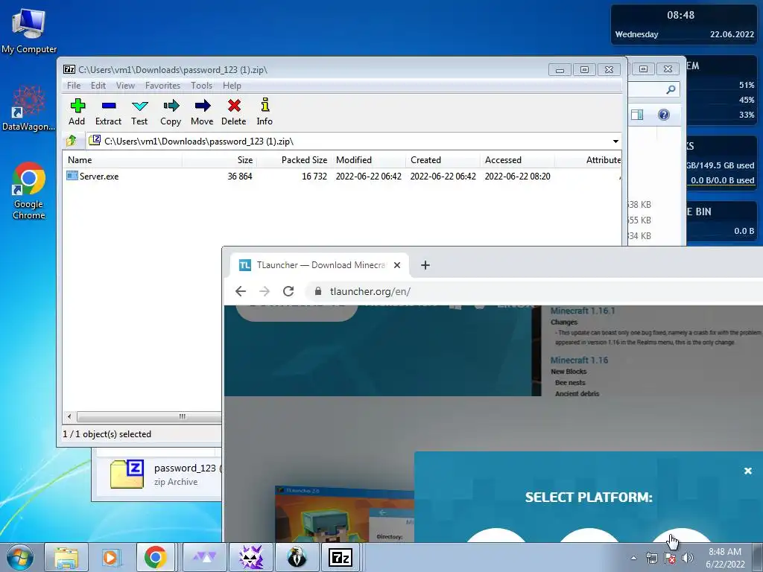The image size is (763, 572).
Task: Click the clock gadget showing 08:48
Action: [684, 25]
